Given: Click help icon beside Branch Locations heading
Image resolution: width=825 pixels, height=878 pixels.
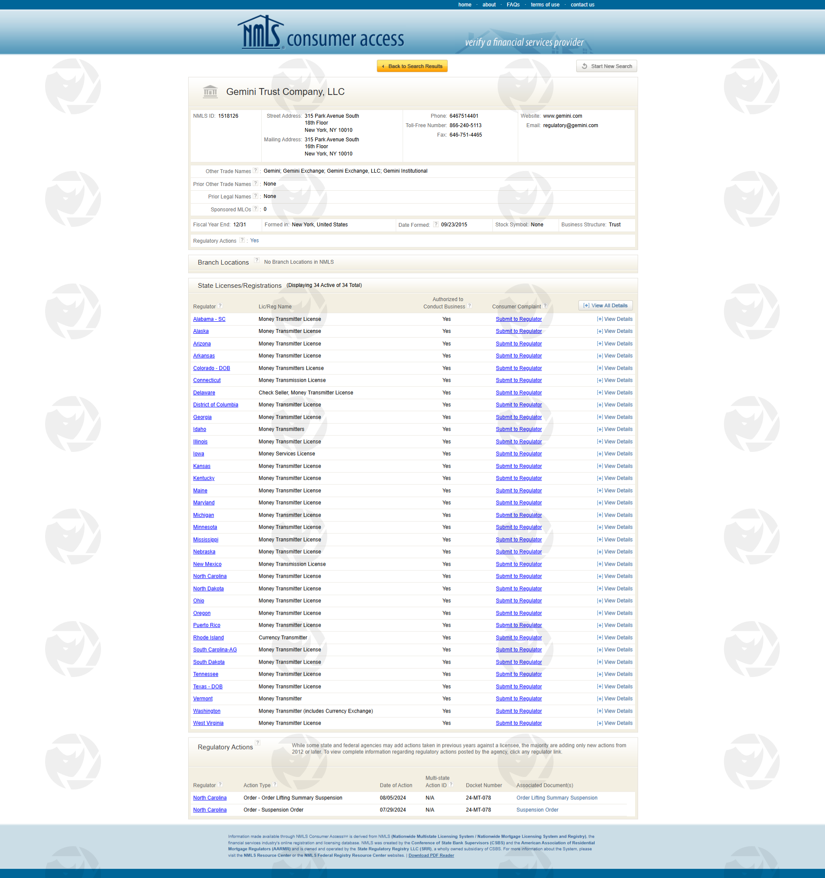Looking at the screenshot, I should [257, 261].
